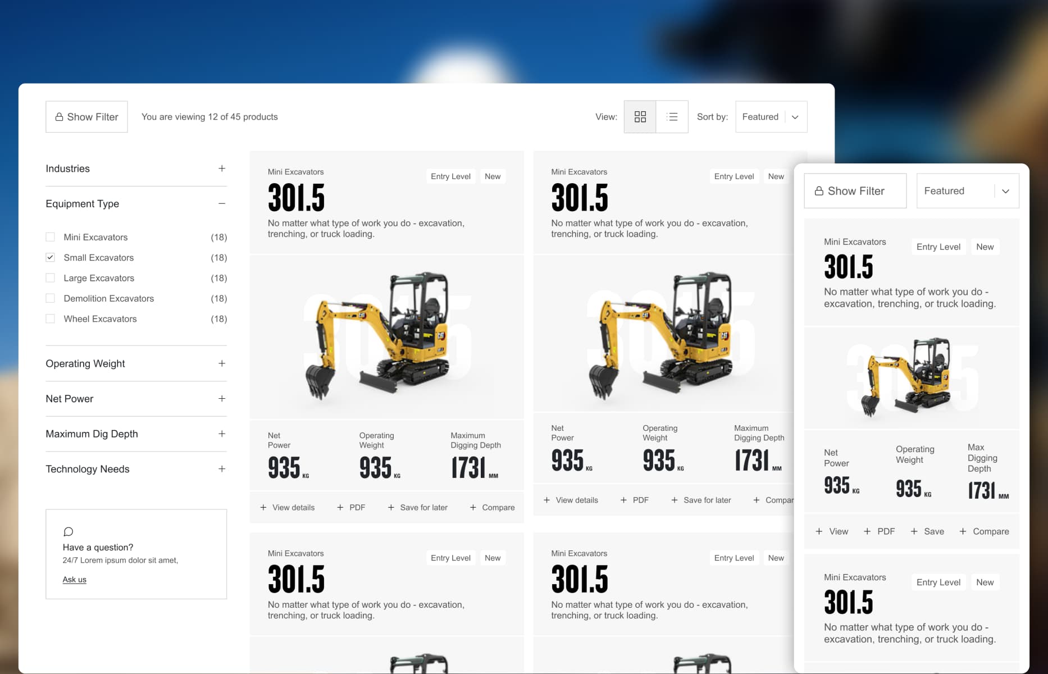Open the Featured dropdown in mobile panel
Image resolution: width=1048 pixels, height=674 pixels.
[967, 191]
